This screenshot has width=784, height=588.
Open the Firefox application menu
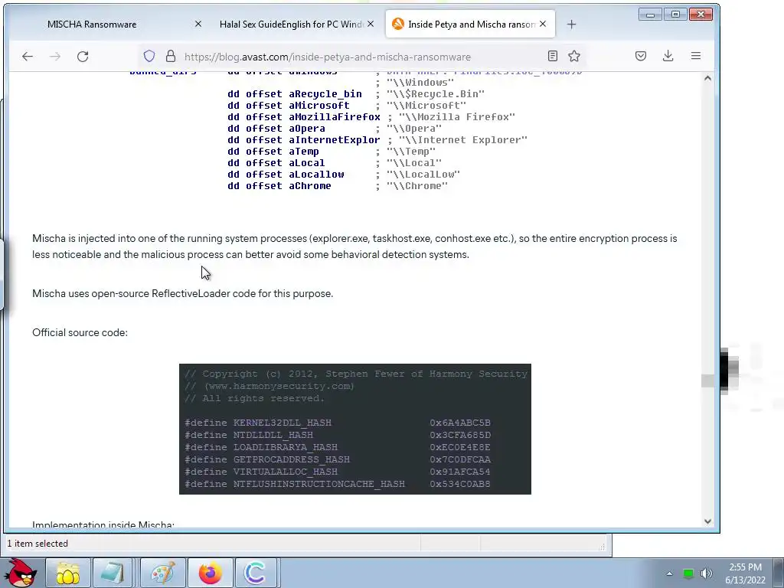click(x=695, y=56)
